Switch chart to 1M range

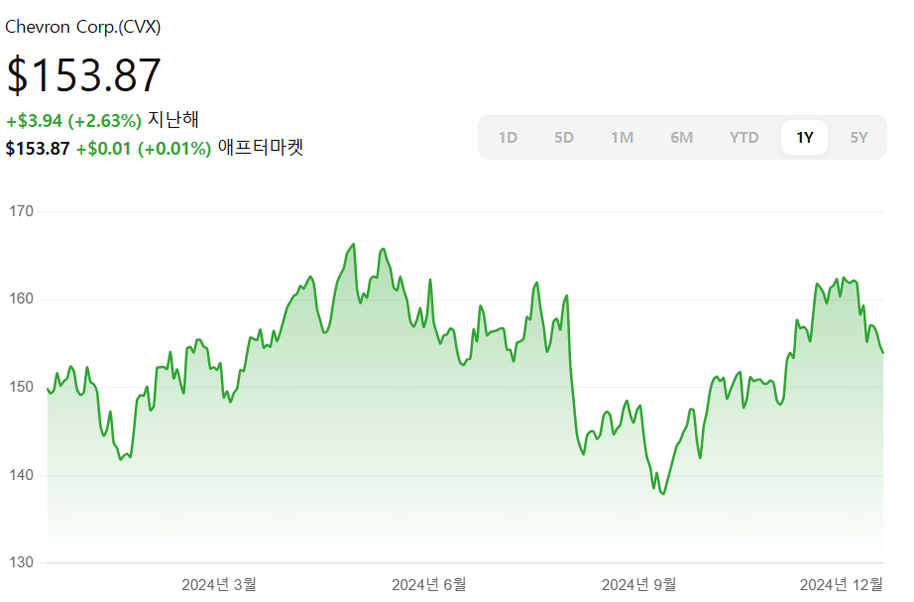[x=622, y=138]
